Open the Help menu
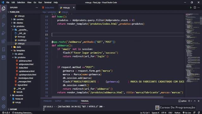This screenshot has width=202, height=114. coord(56,2)
